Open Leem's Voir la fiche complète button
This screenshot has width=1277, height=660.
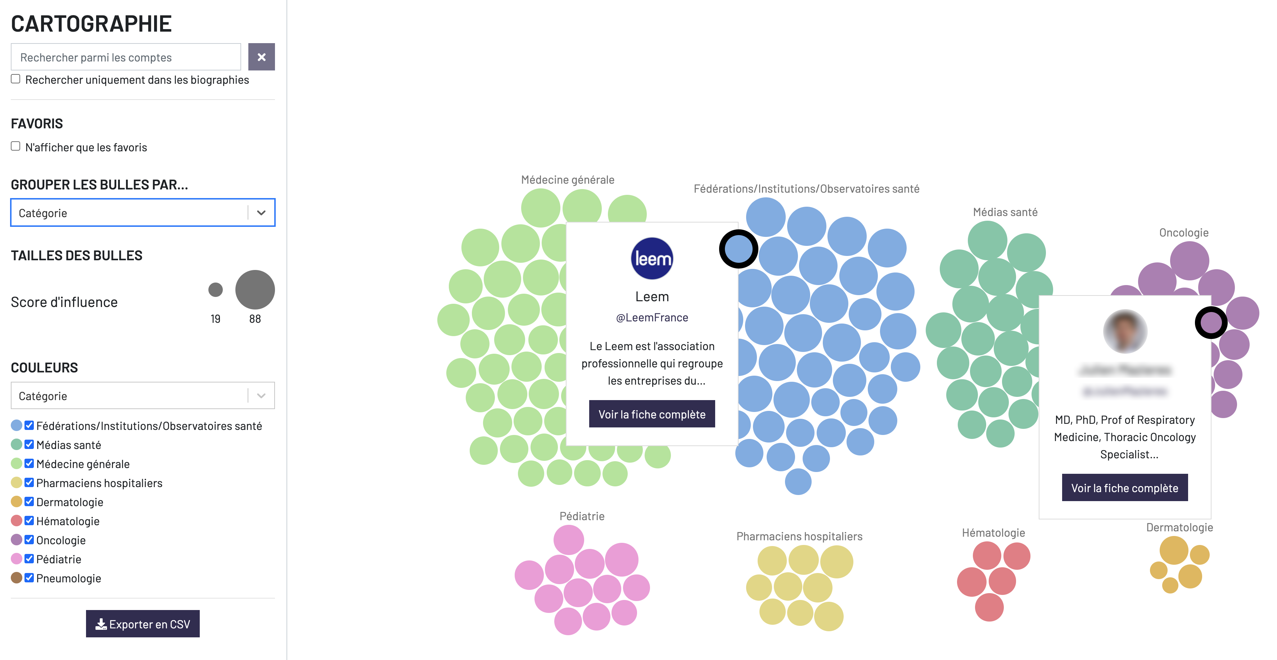tap(651, 414)
